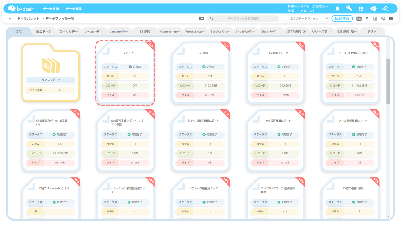Click the 処理前 status icon on テストA
This screenshot has width=401, height=225.
(130, 67)
